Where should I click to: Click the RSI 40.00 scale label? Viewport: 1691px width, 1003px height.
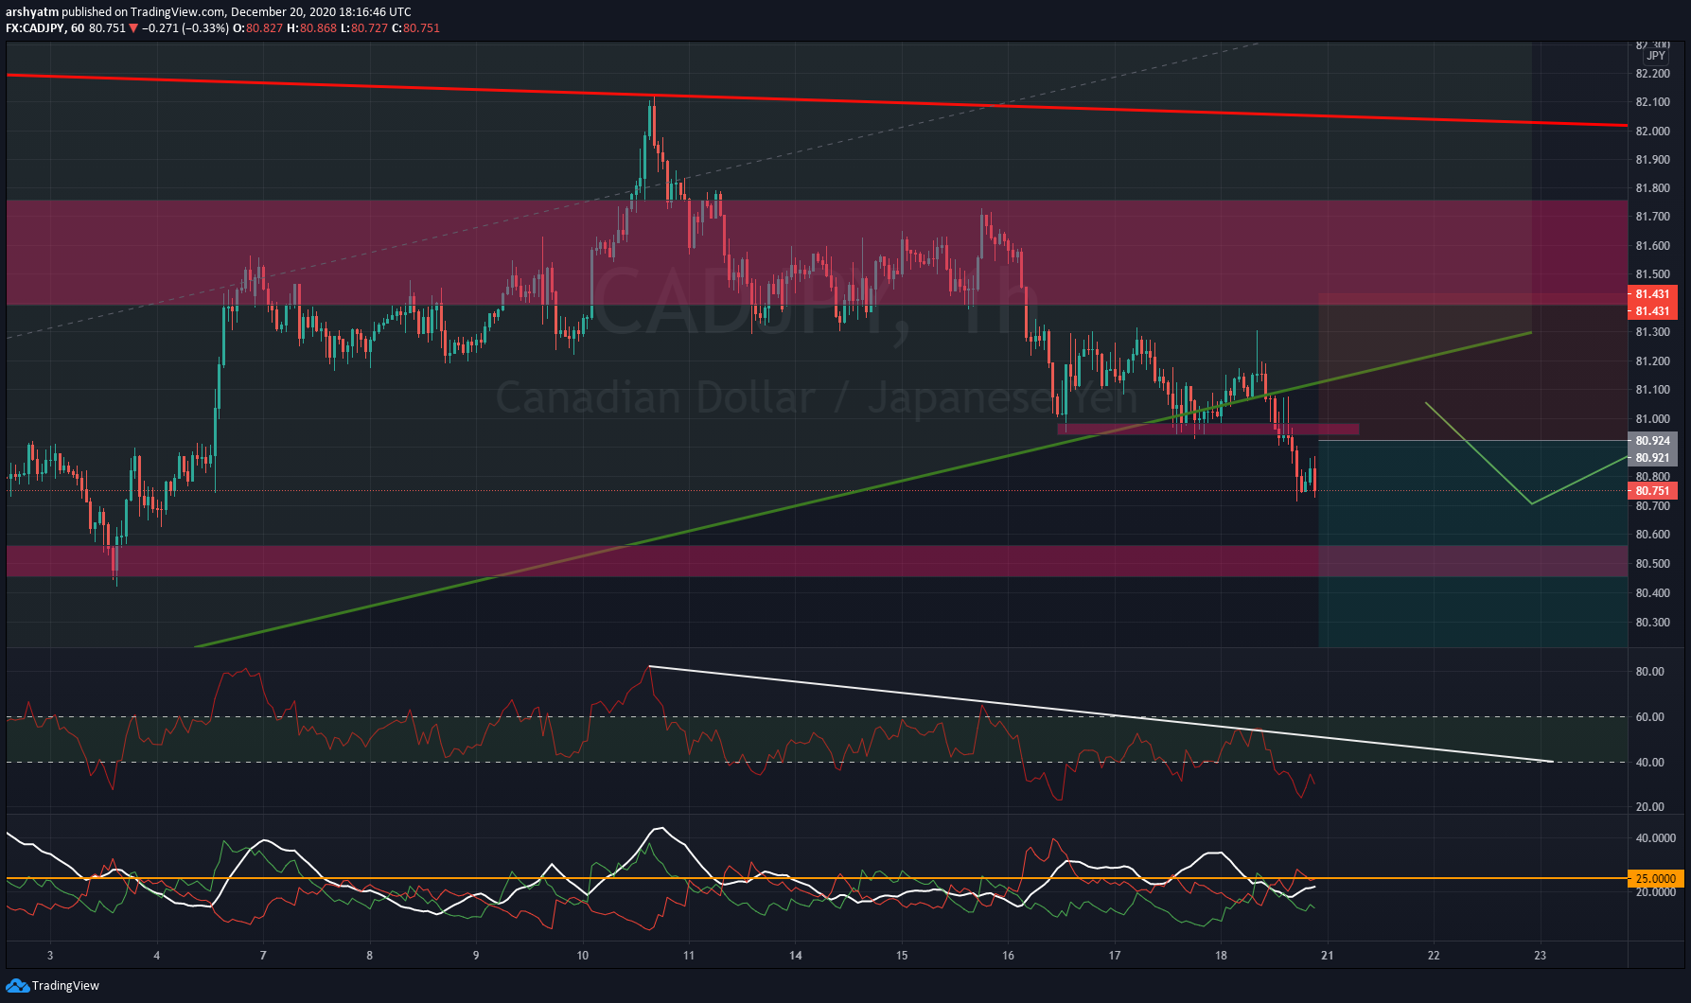1649,763
